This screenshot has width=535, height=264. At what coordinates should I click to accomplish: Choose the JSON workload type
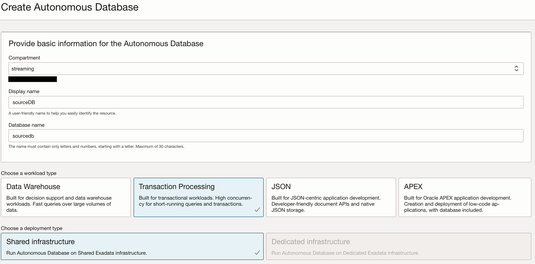(330, 197)
